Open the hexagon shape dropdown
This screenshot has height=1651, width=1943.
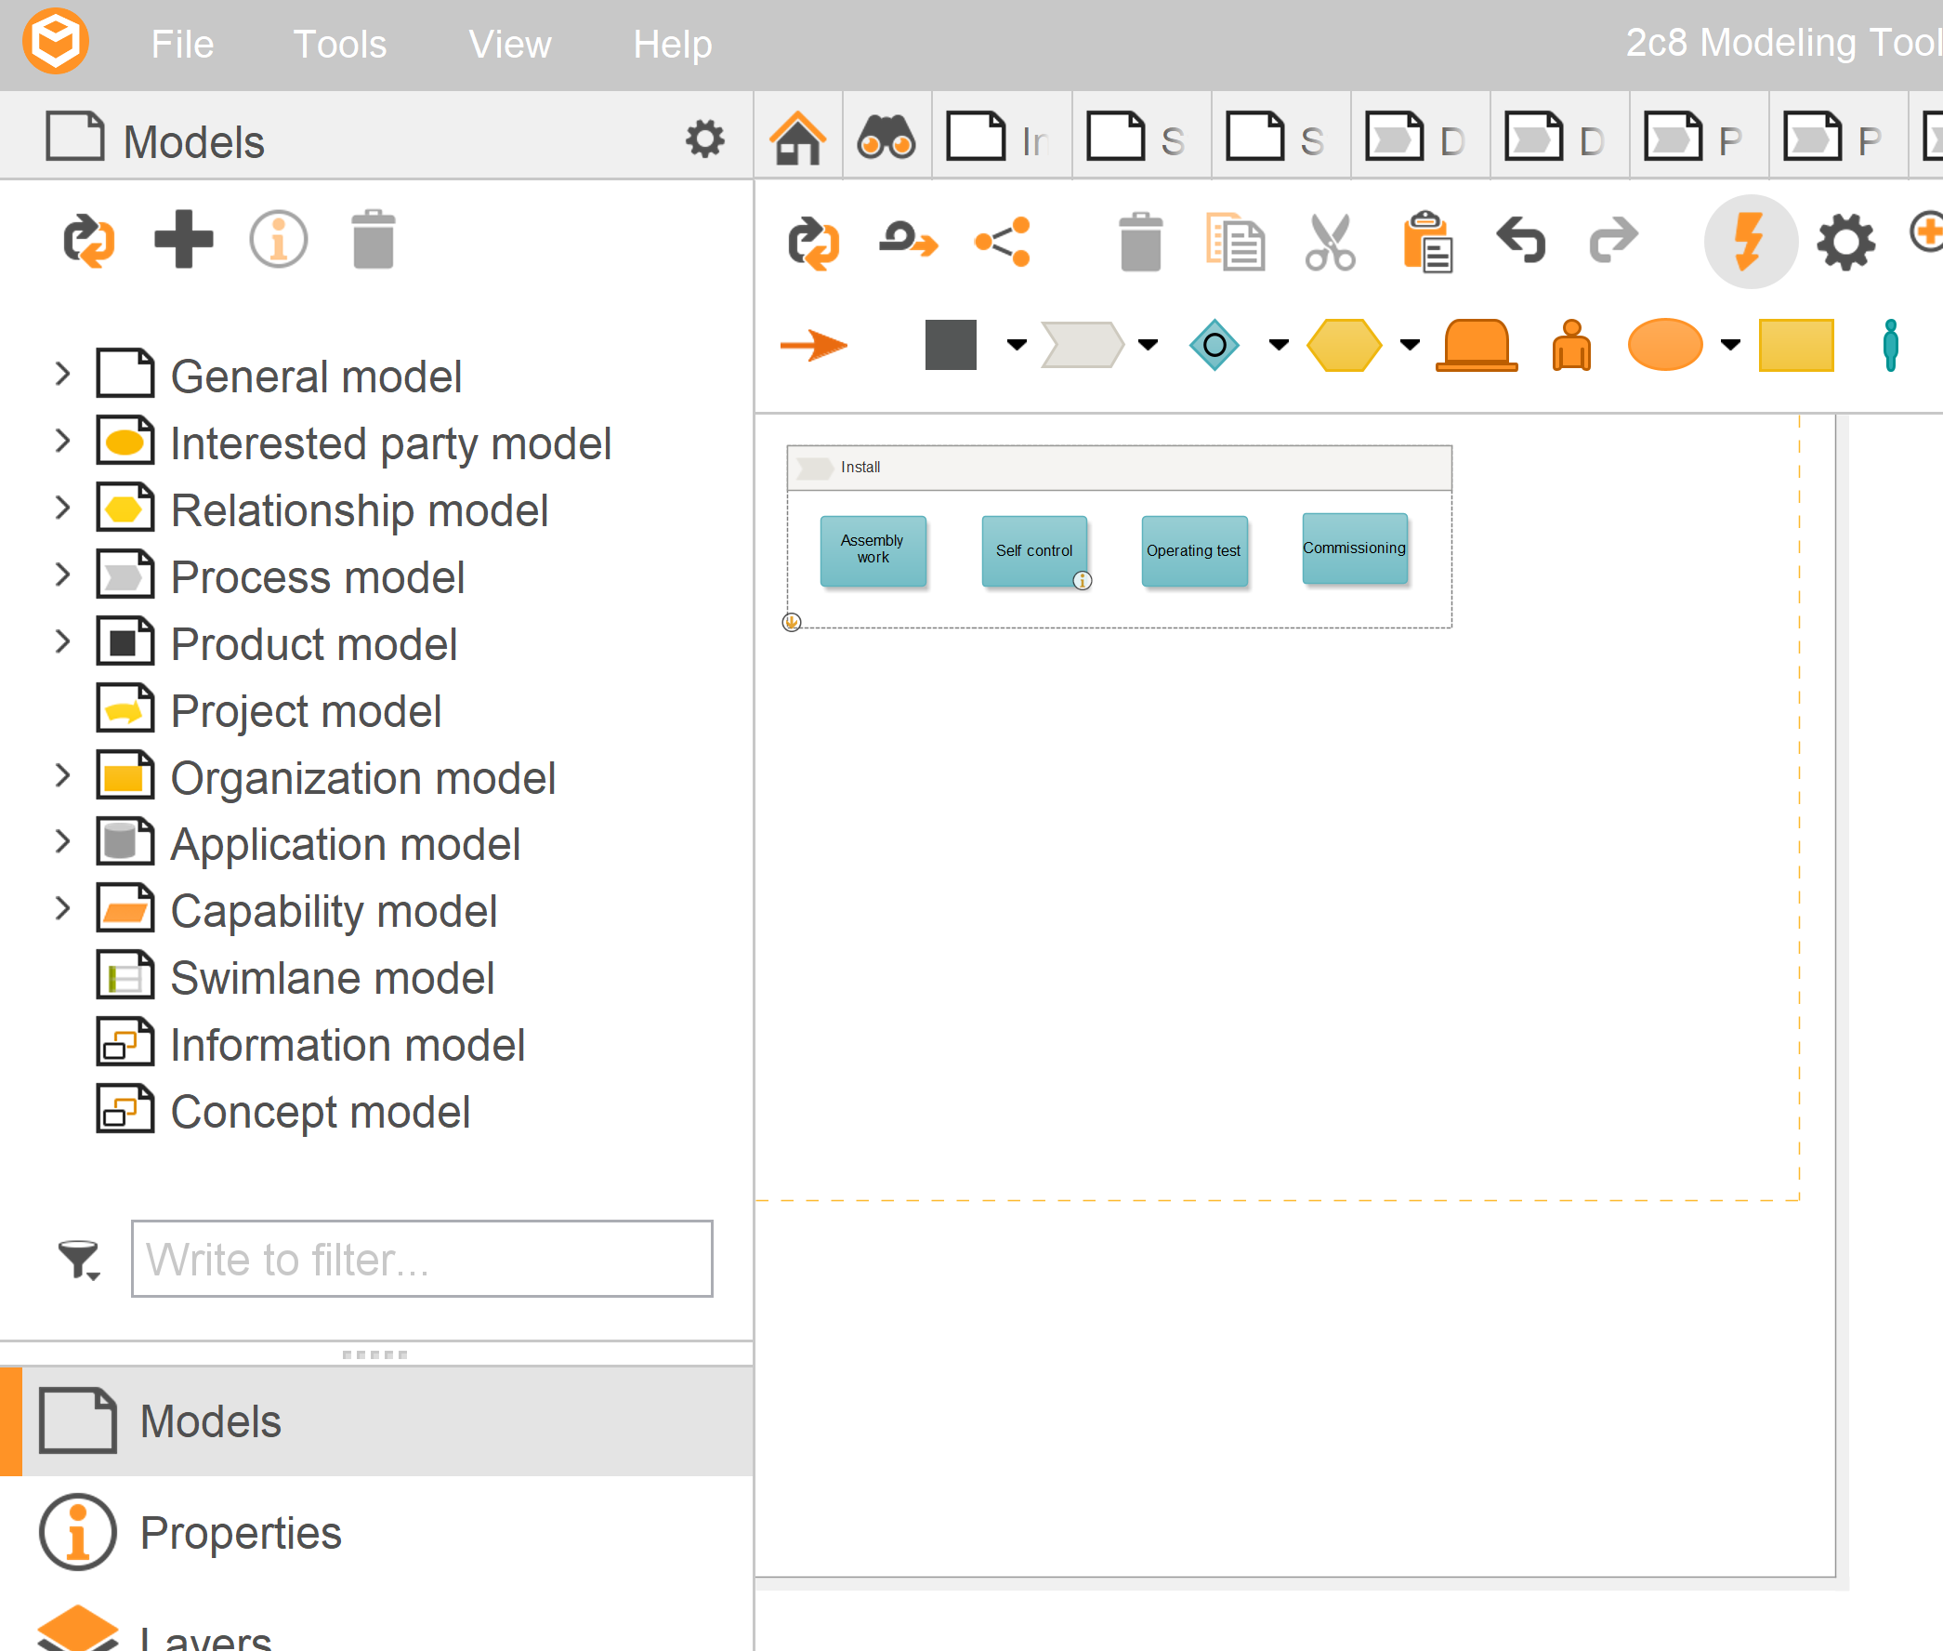(1409, 345)
